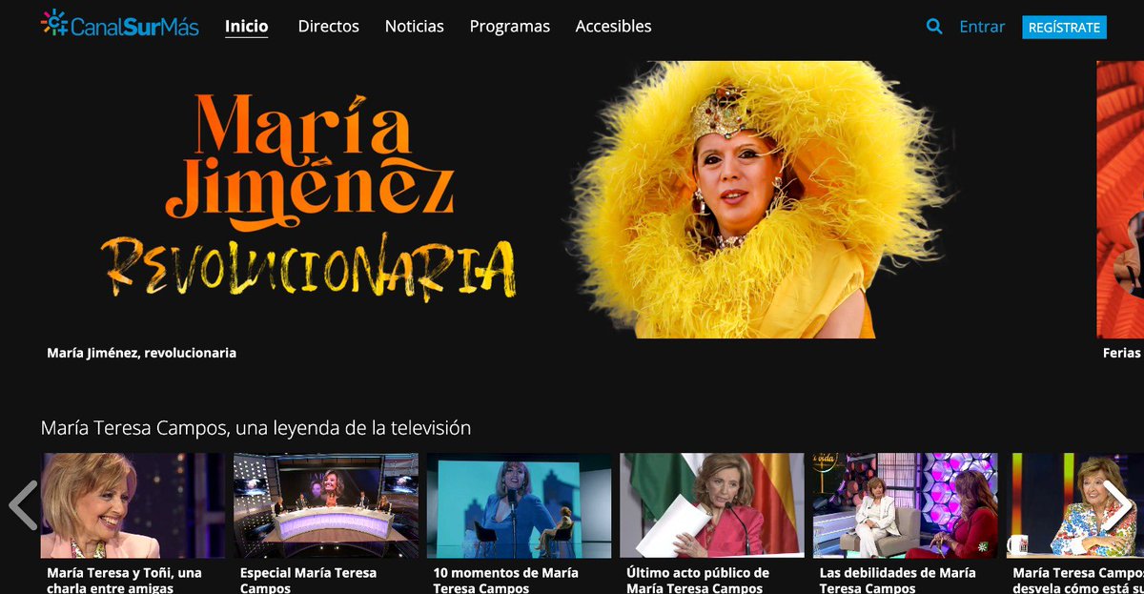Click the 'María Teresa y Toñi, una charla entre amigas' title
Screen dimensions: 1144x594
[x=125, y=580]
